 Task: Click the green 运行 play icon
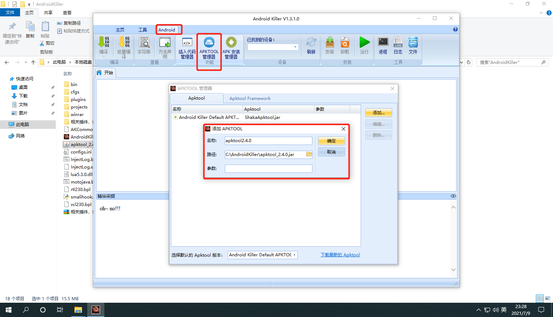(364, 42)
